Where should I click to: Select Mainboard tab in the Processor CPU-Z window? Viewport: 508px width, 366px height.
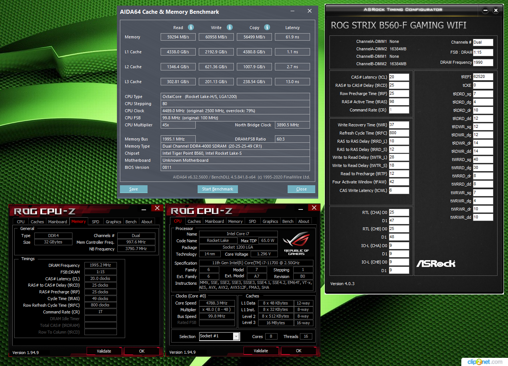tap(214, 221)
